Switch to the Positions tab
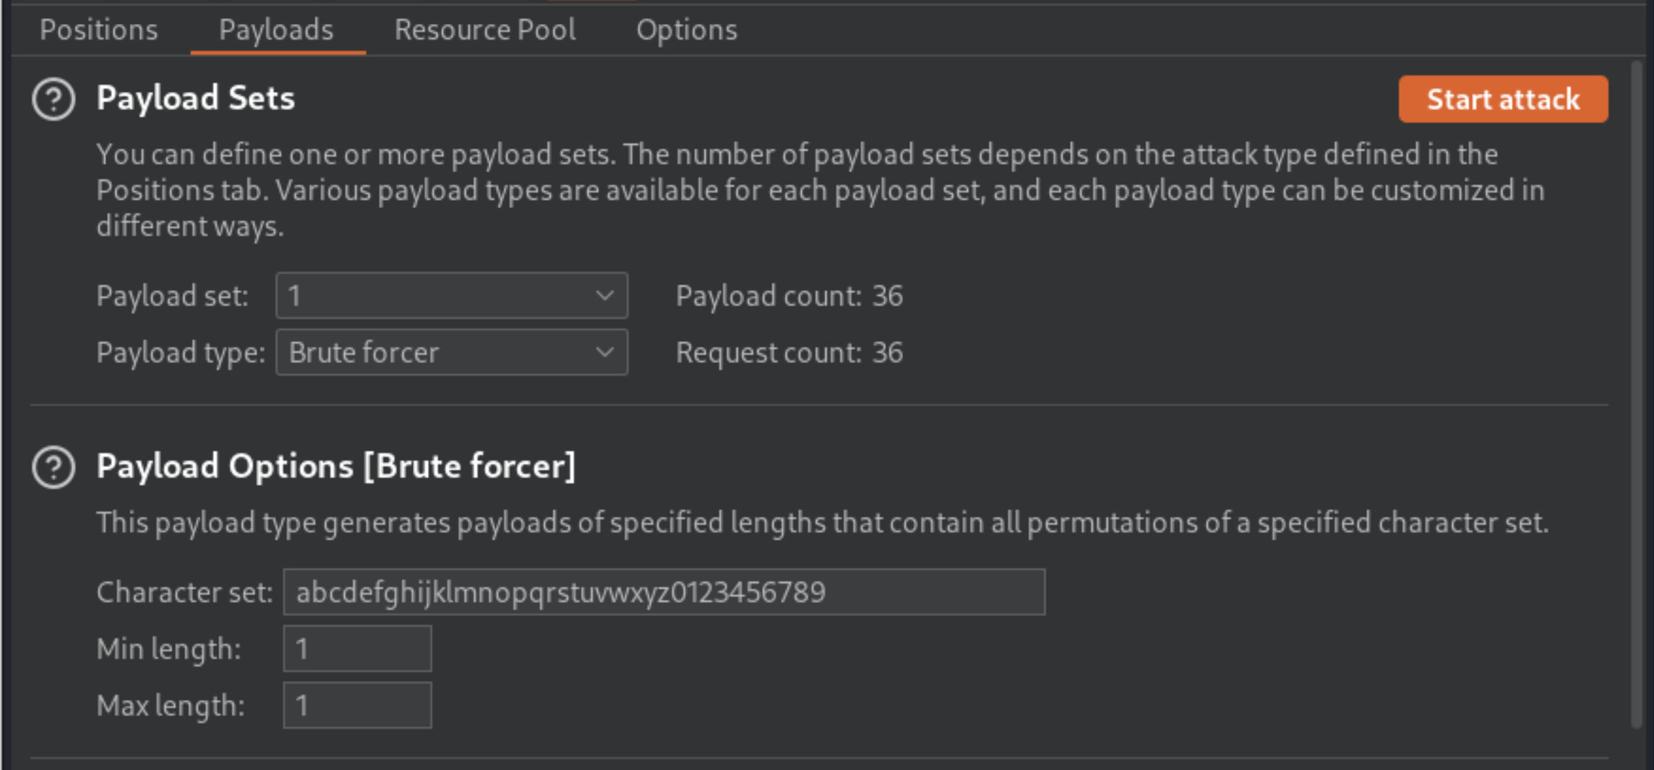 click(x=99, y=30)
